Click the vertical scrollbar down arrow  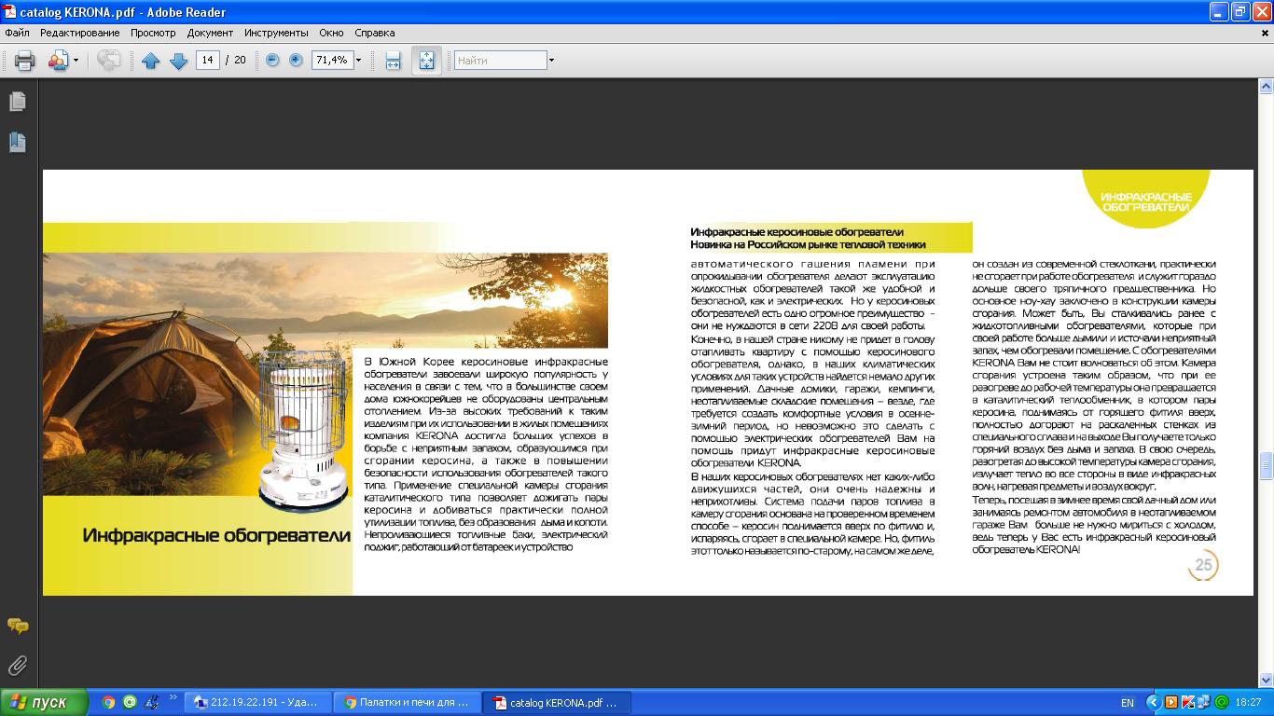1266,681
